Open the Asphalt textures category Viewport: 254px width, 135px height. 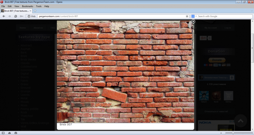pos(25,49)
